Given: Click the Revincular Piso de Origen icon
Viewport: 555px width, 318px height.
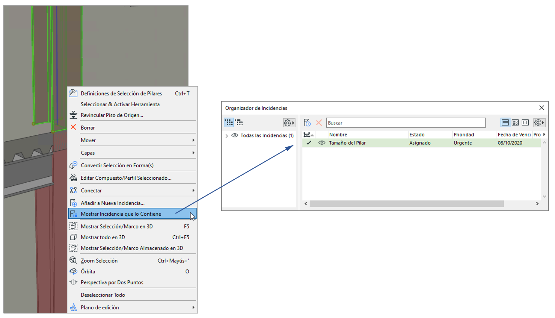Looking at the screenshot, I should pos(73,115).
